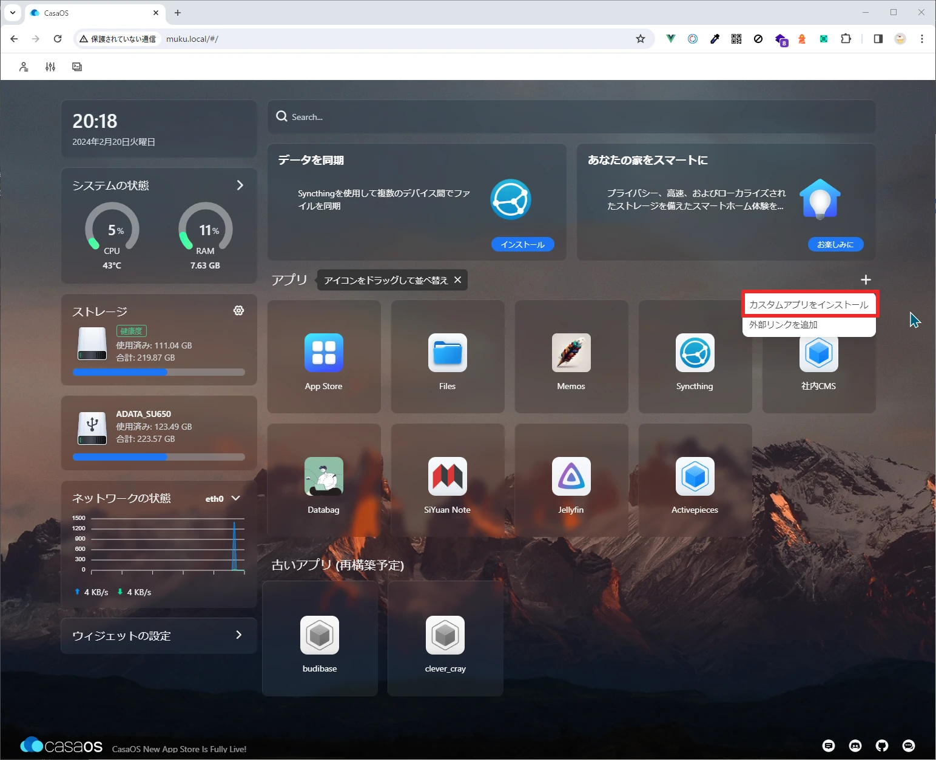Image resolution: width=936 pixels, height=760 pixels.
Task: Click the smart home icon in card
Action: (820, 199)
